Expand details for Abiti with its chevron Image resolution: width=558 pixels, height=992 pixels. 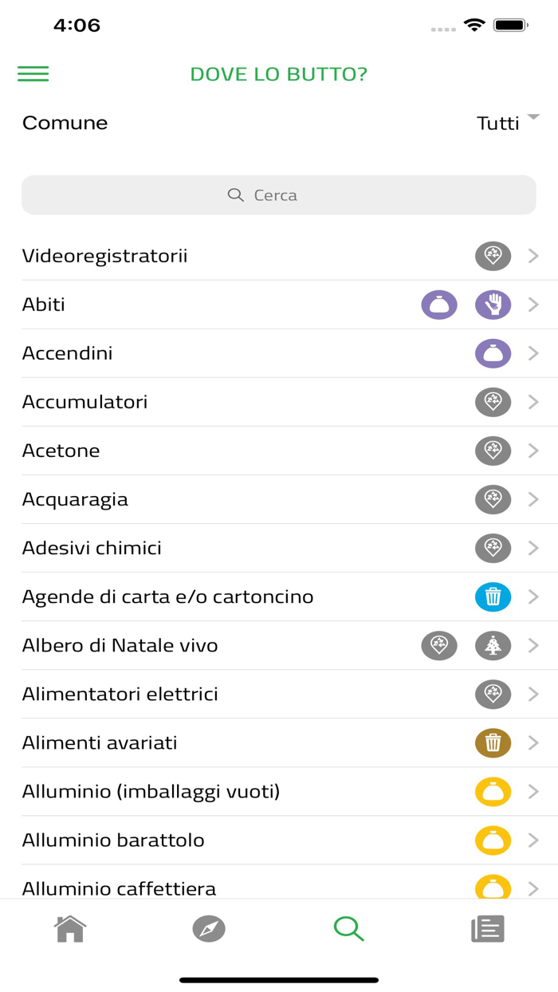click(x=532, y=305)
